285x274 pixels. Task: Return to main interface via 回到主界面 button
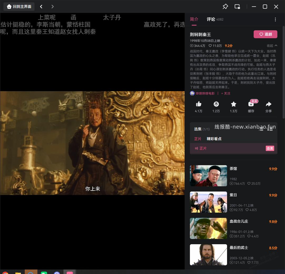19,7
